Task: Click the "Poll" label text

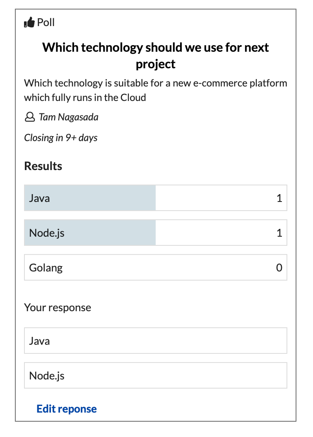Action: pos(46,22)
